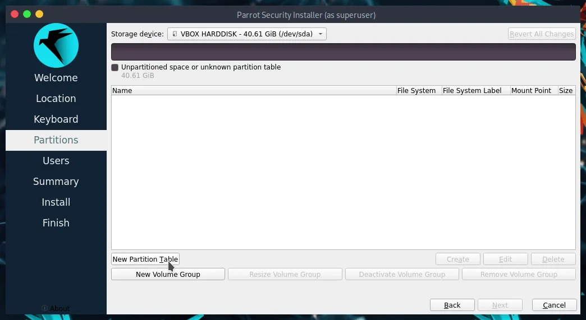Click the hard disk icon in Storage device selector
The width and height of the screenshot is (586, 320).
tap(175, 34)
